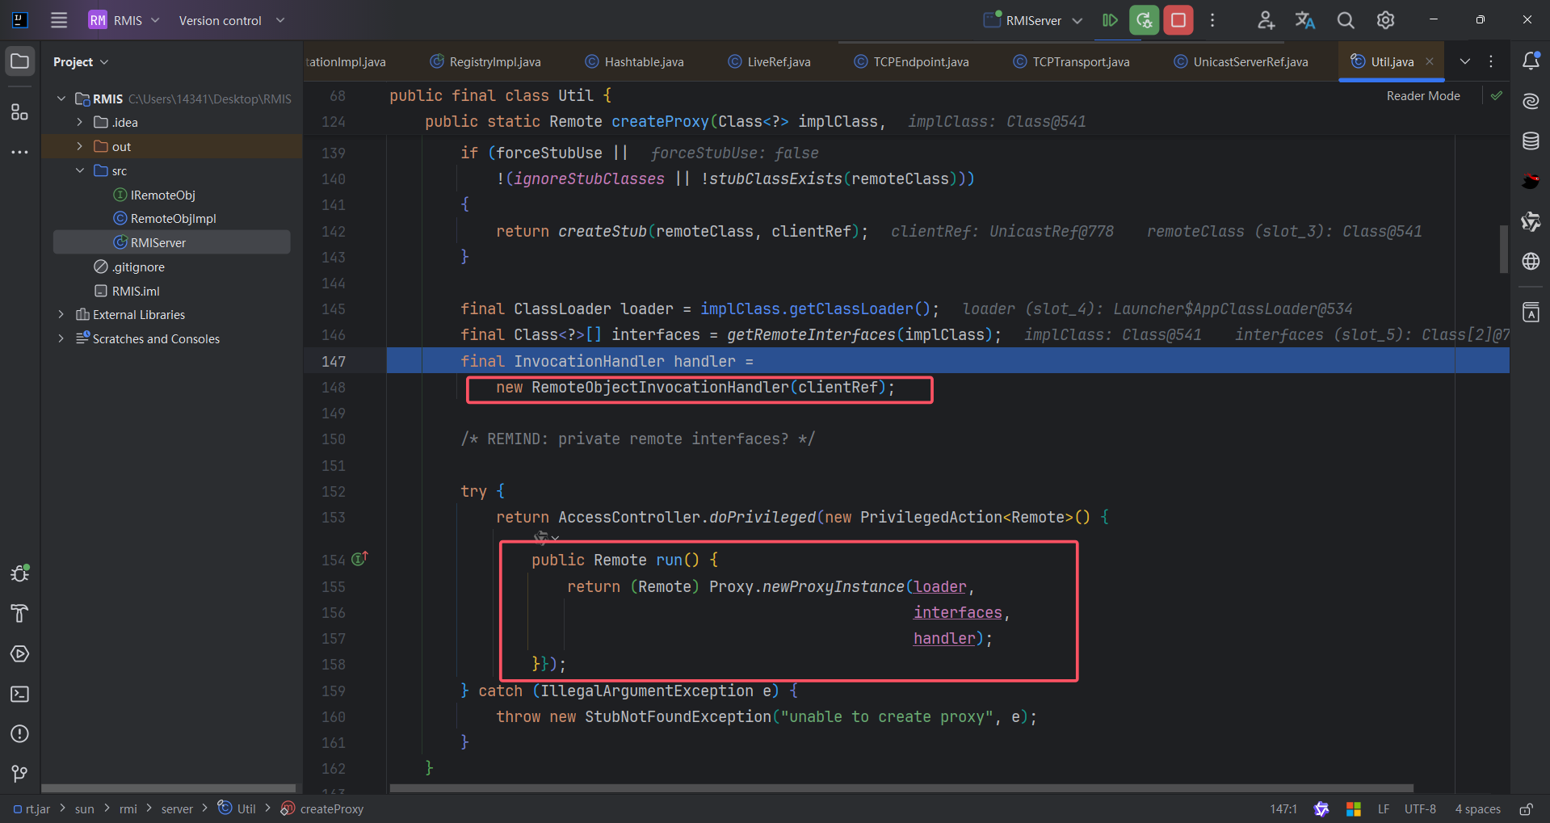This screenshot has width=1550, height=823.
Task: Click the Resume Program button
Action: (x=1111, y=20)
